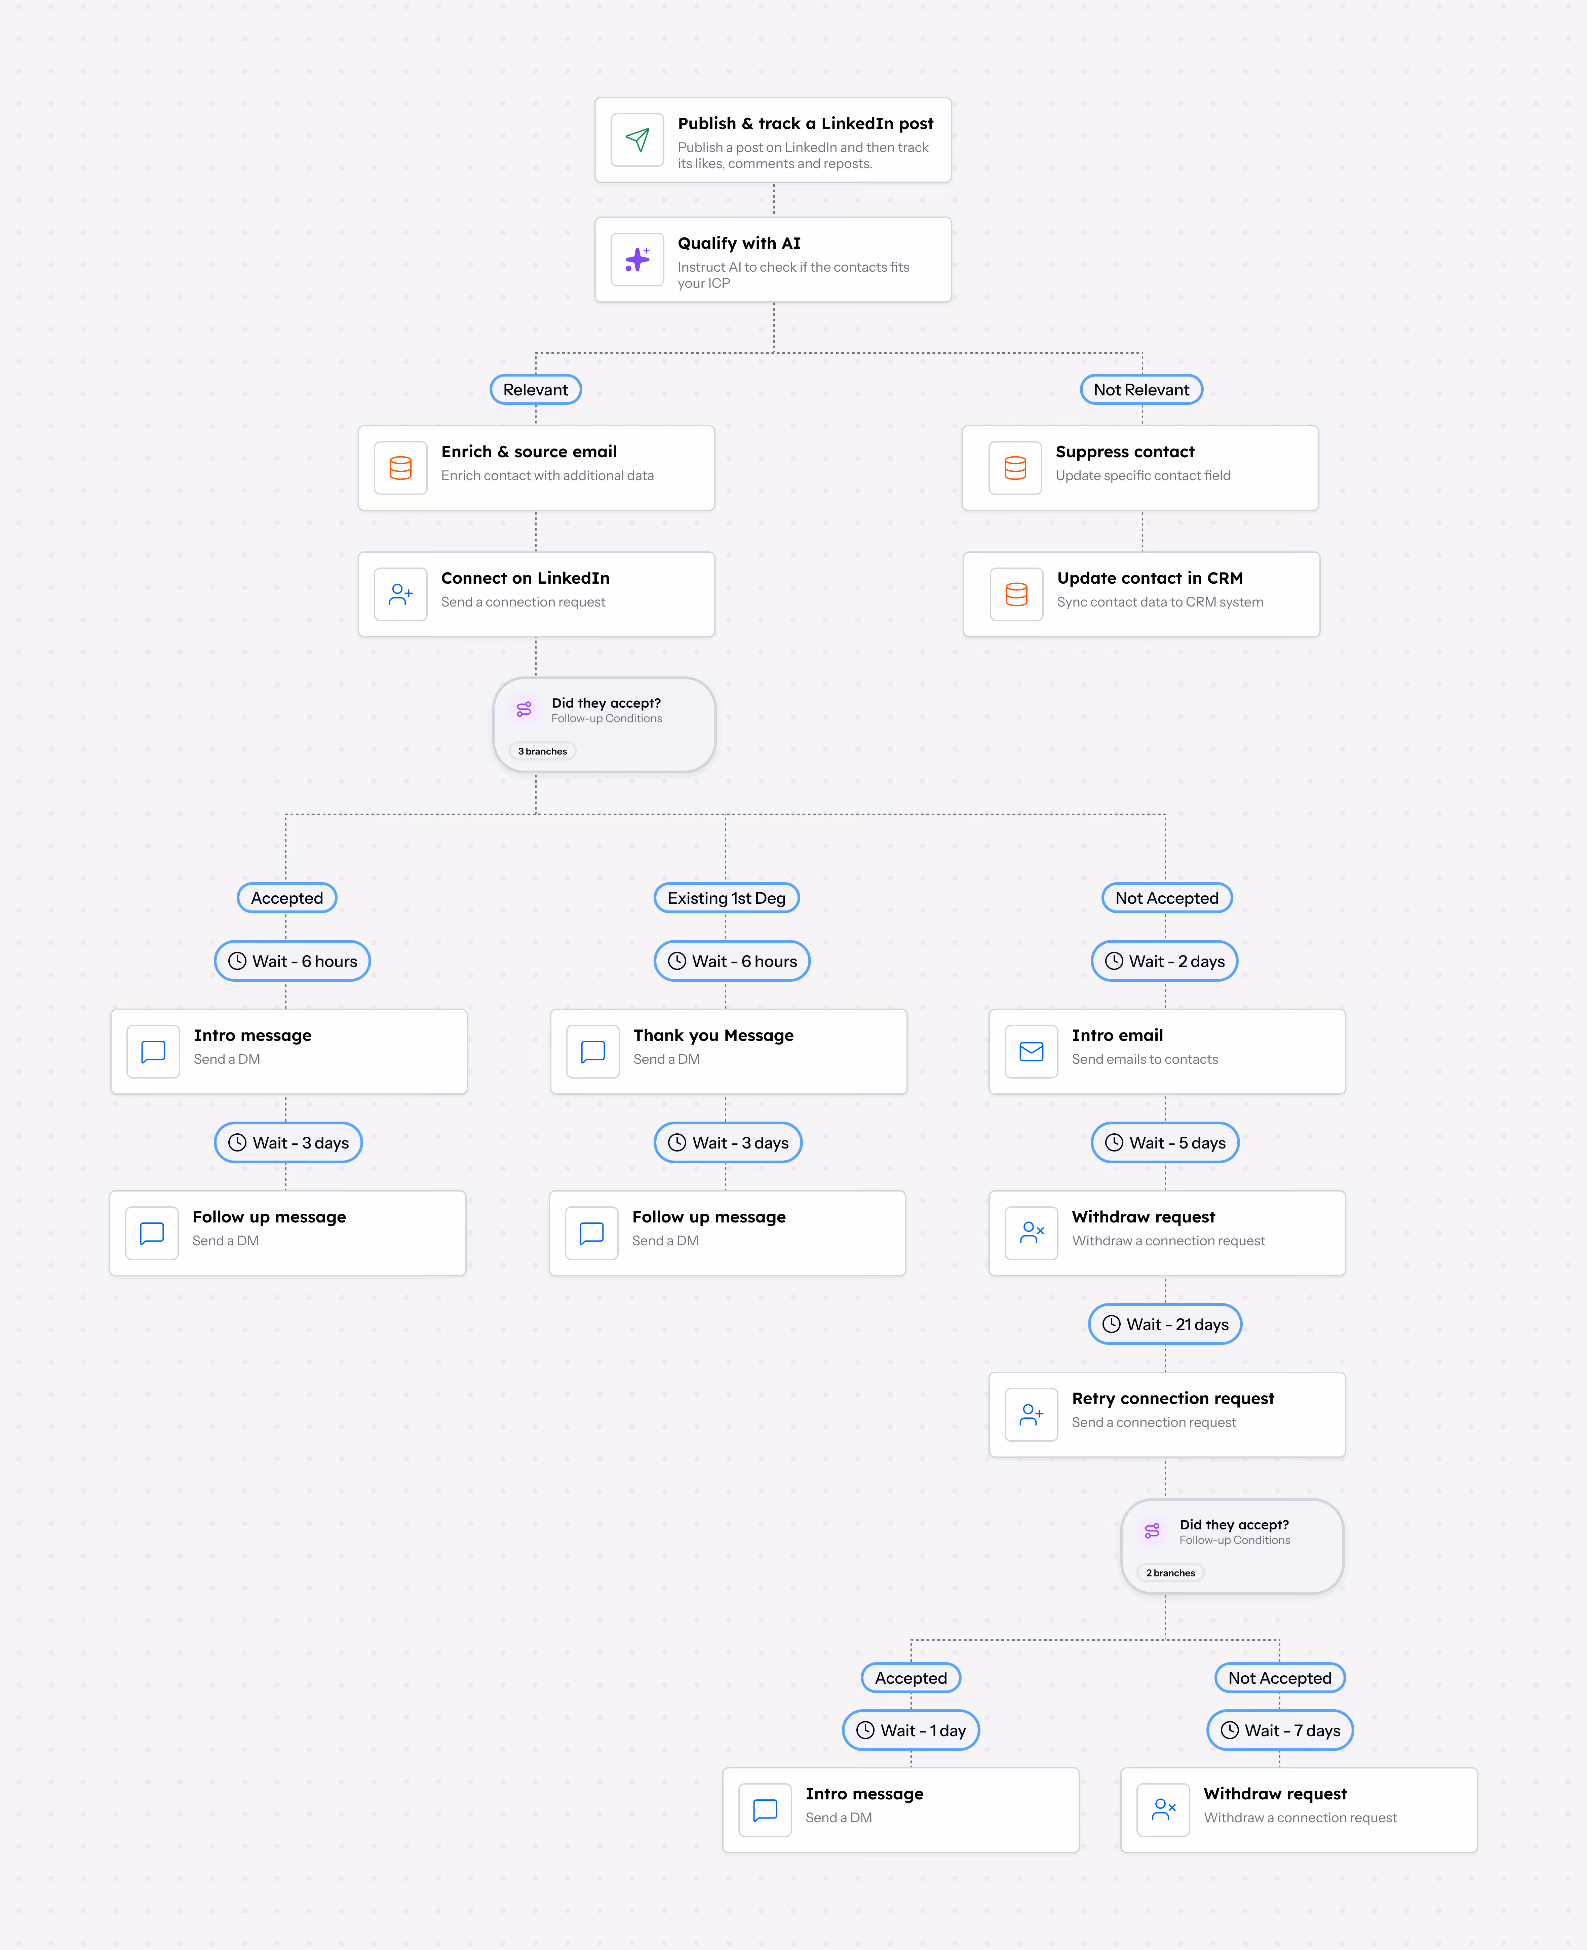This screenshot has width=1587, height=1950.
Task: Open the Thank you Message node
Action: pos(728,1051)
